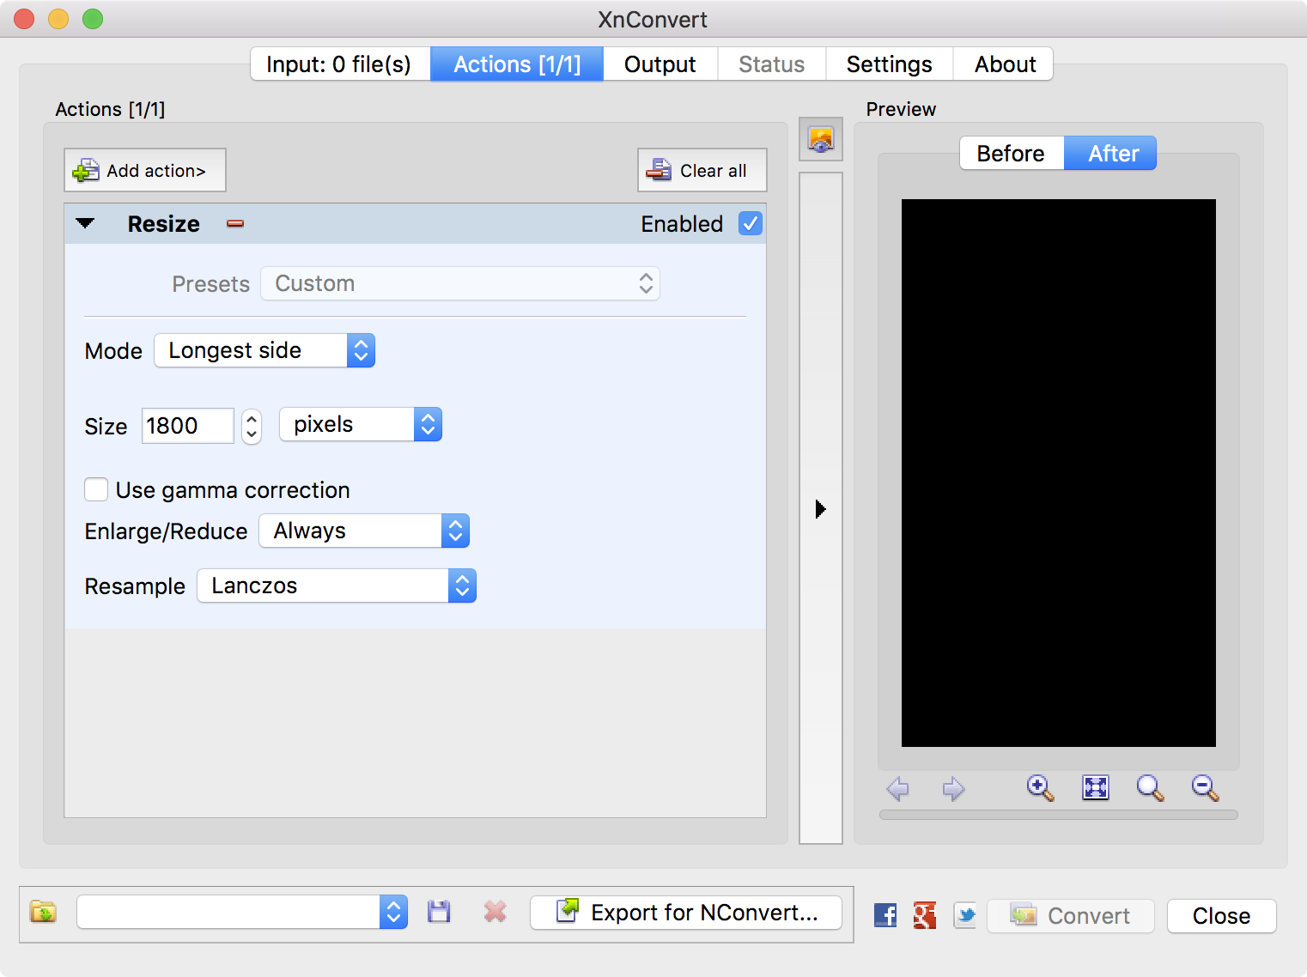Collapse the Resize action disclosure triangle
This screenshot has width=1307, height=977.
point(85,224)
